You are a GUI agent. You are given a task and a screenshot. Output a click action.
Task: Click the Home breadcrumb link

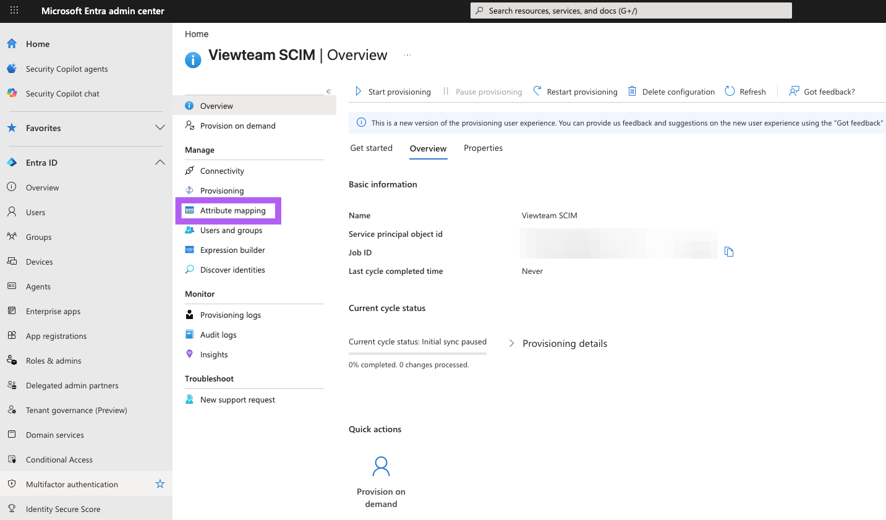click(x=197, y=34)
